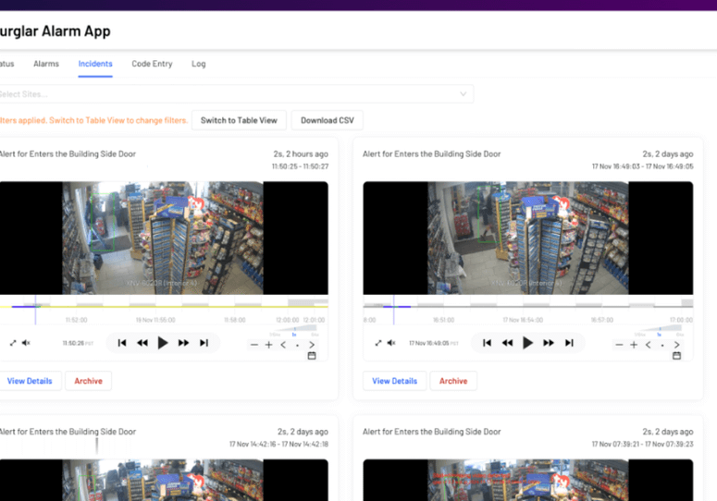
Task: View Details of the 2 hours ago alert
Action: [30, 381]
